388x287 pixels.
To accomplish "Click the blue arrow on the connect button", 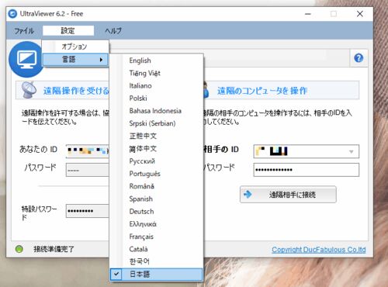I will [x=248, y=194].
